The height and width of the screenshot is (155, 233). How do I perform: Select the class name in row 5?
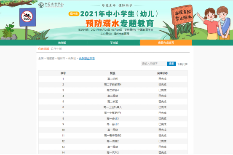point(112,102)
